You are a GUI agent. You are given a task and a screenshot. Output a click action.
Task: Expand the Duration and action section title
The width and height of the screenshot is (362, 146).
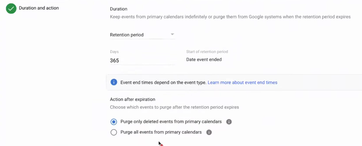(39, 8)
